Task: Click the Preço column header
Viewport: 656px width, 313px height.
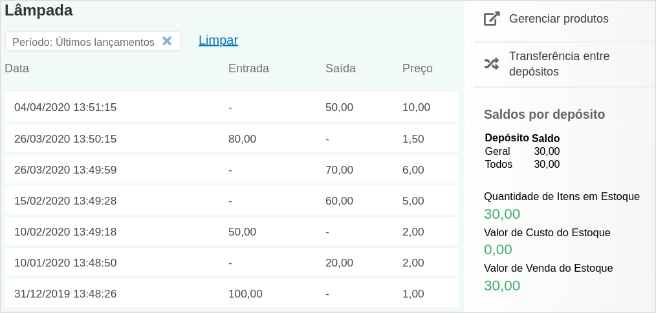Action: (x=417, y=68)
